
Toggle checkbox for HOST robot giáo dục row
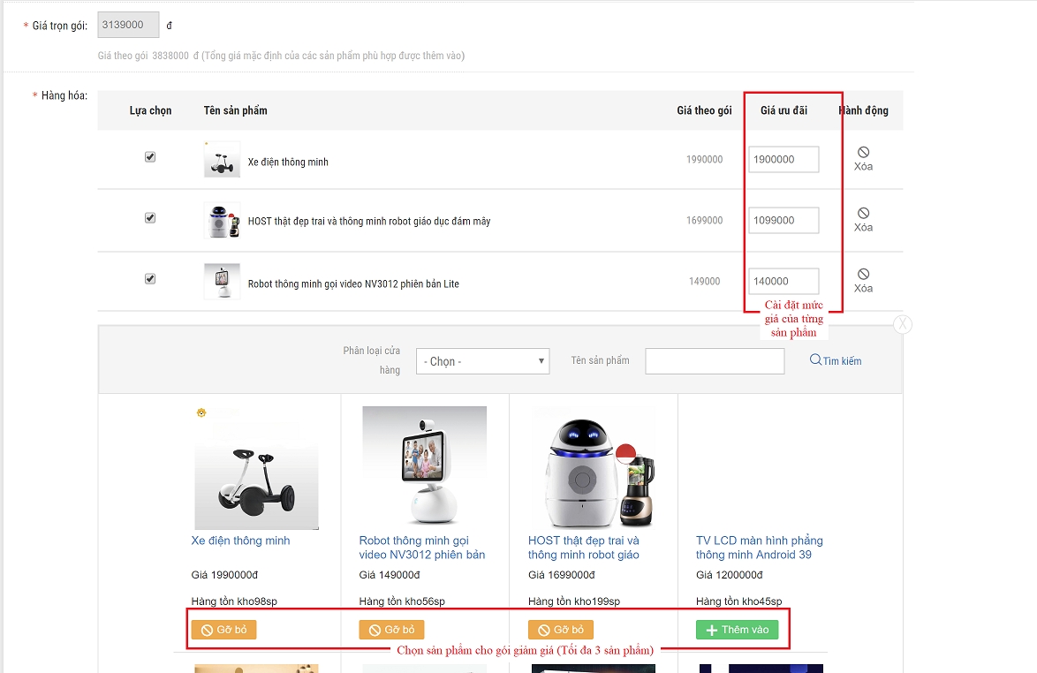[150, 218]
